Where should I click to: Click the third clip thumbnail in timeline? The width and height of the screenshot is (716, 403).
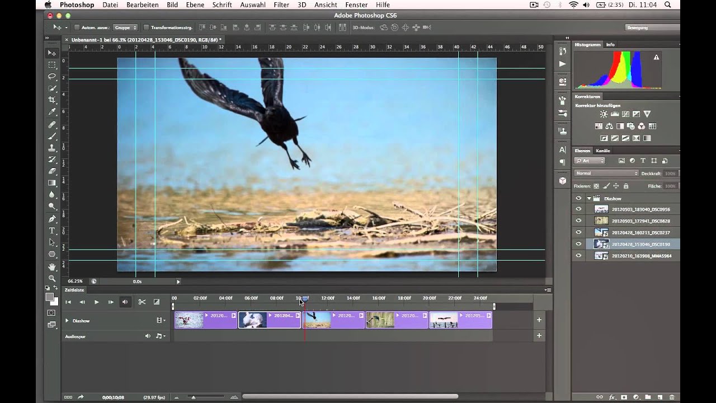[x=318, y=320]
